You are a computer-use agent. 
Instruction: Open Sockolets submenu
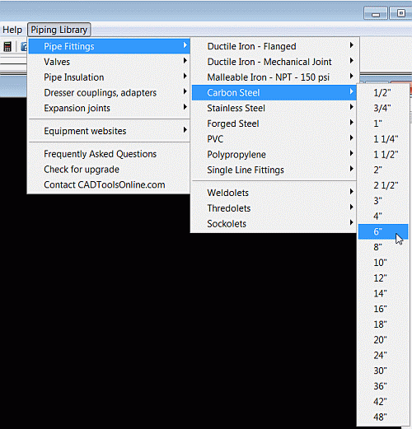coord(274,223)
